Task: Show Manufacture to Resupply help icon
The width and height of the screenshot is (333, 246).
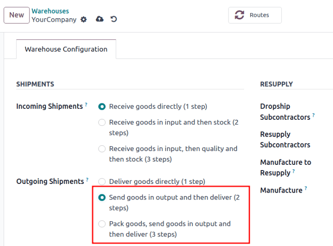Action: coord(294,171)
